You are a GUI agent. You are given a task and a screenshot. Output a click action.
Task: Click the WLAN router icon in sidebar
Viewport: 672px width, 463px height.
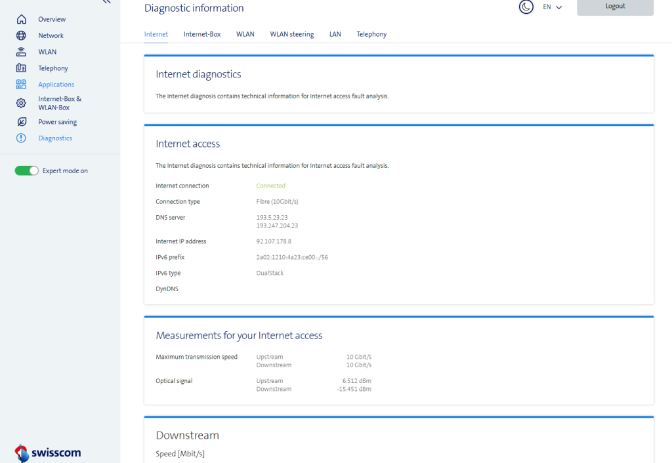(21, 52)
